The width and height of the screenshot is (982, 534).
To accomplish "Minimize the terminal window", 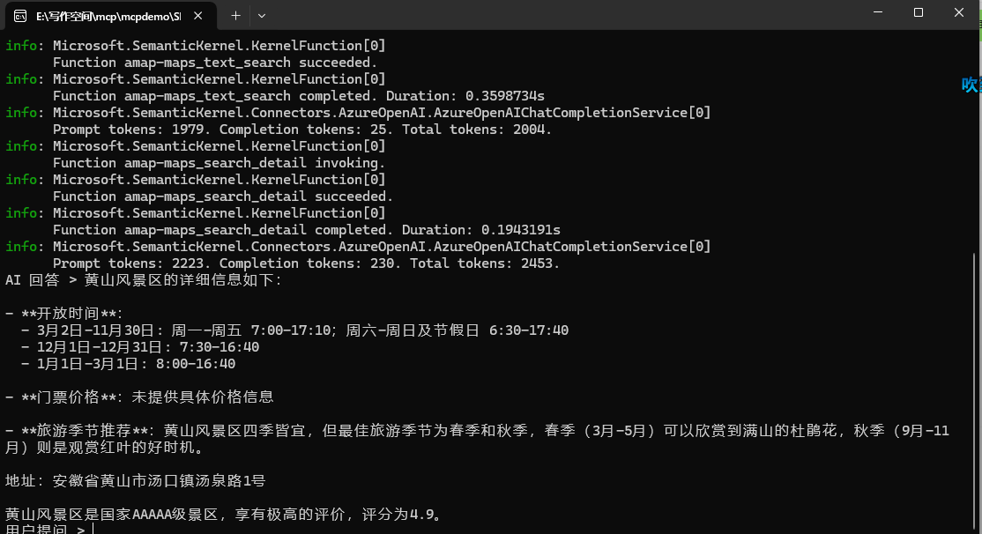I will (878, 12).
